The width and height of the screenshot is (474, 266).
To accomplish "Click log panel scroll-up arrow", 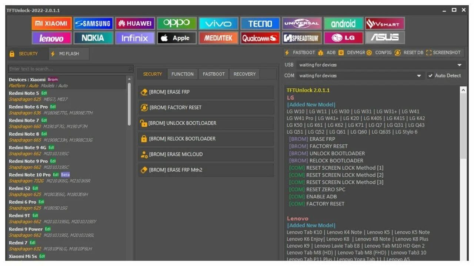I will (464, 89).
